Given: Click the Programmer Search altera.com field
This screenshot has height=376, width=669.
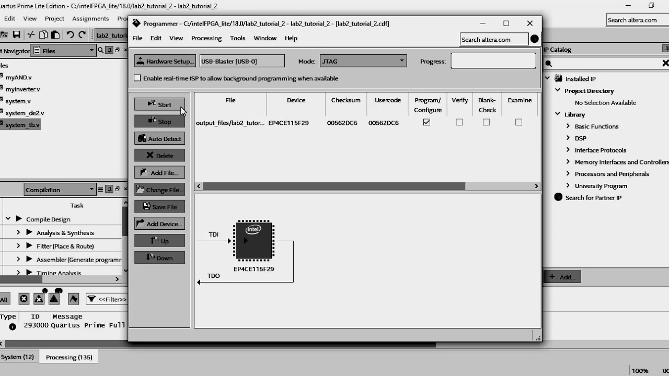Looking at the screenshot, I should [x=494, y=39].
